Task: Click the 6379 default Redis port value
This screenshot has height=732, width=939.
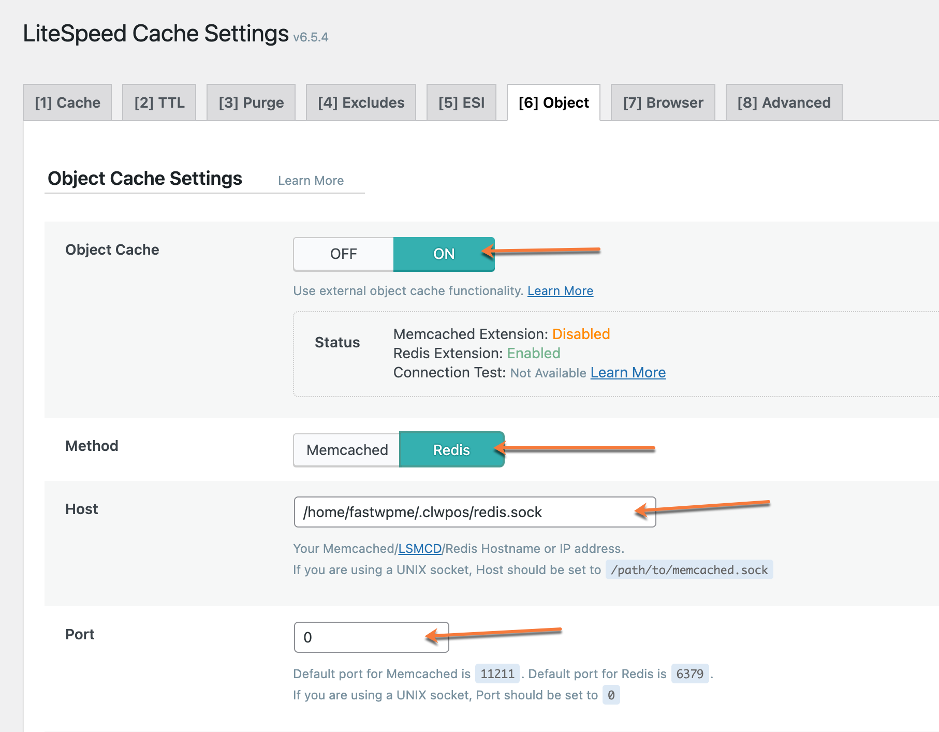Action: click(x=689, y=674)
